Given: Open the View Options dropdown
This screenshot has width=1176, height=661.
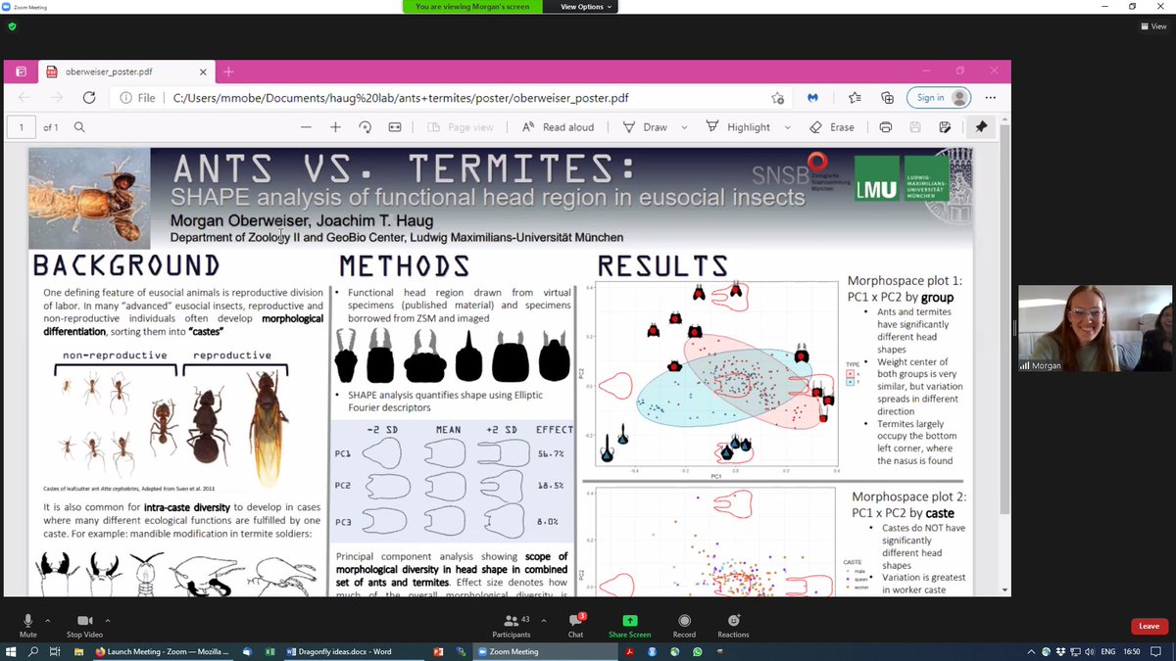Looking at the screenshot, I should (586, 7).
